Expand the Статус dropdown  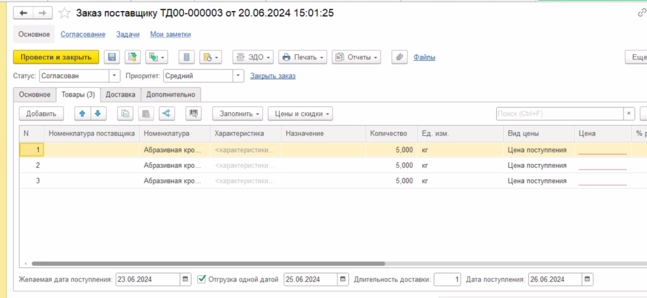(115, 76)
